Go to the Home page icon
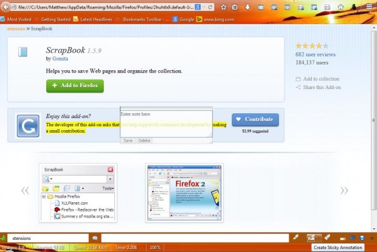 pyautogui.click(x=341, y=7)
